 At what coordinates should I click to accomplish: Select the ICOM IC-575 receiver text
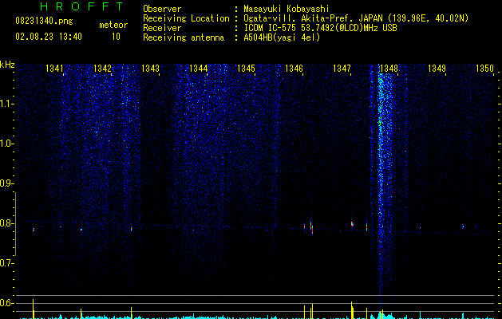click(x=320, y=28)
